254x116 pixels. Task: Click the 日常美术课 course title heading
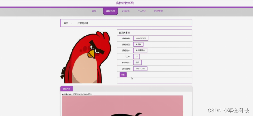coord(124,32)
